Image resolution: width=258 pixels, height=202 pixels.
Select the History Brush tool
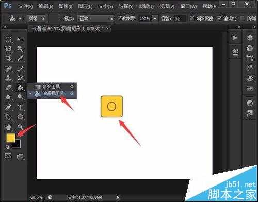[x=20, y=78]
